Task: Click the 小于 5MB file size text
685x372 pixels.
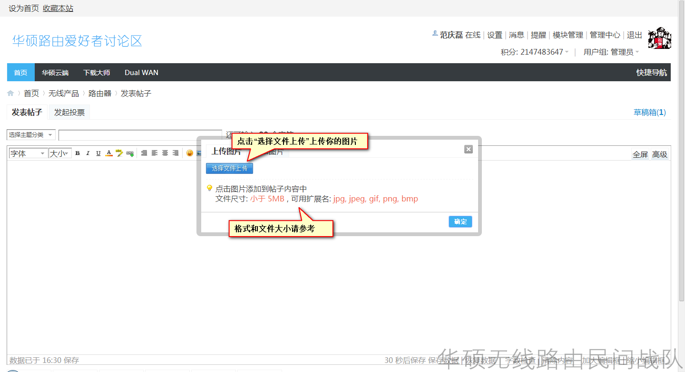Action: point(267,199)
